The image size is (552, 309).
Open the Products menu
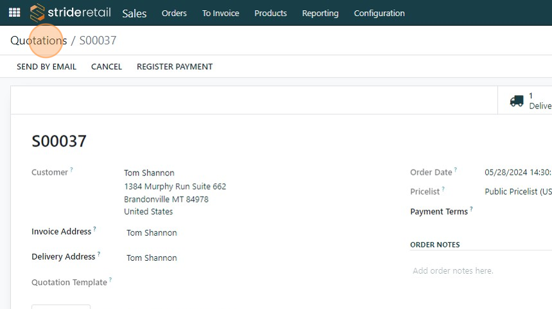click(271, 13)
